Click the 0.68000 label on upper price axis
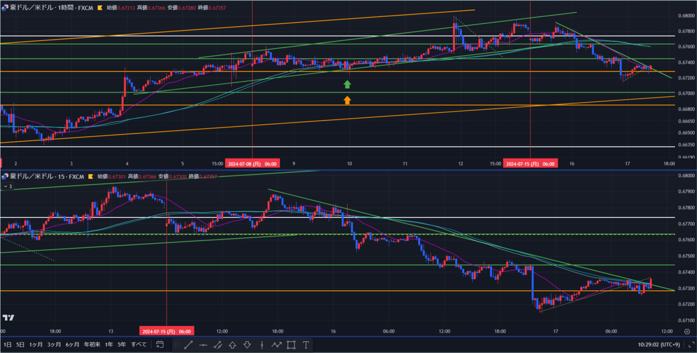 coord(685,16)
